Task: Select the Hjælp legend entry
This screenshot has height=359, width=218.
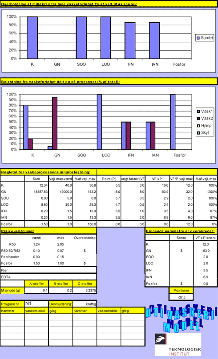Action: tap(204, 125)
